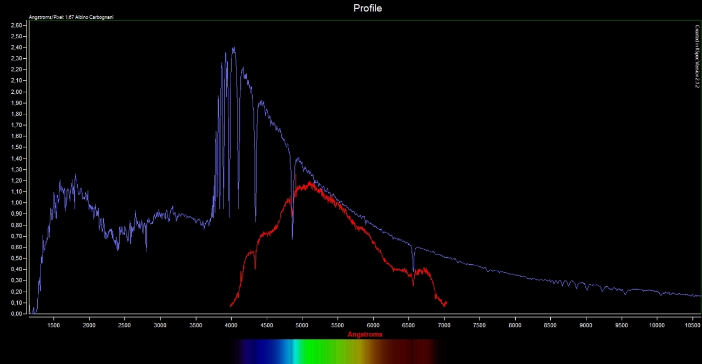Viewport: 702px width, 364px height.
Task: Click the red curve's right end near 7000 Angstroms
Action: (445, 304)
